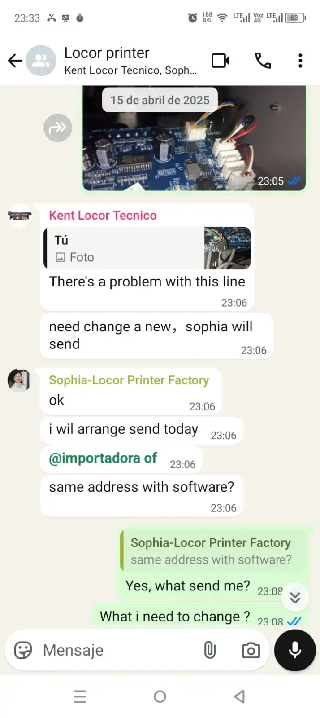Start a video call with Locor printer group
The width and height of the screenshot is (320, 718).
221,61
